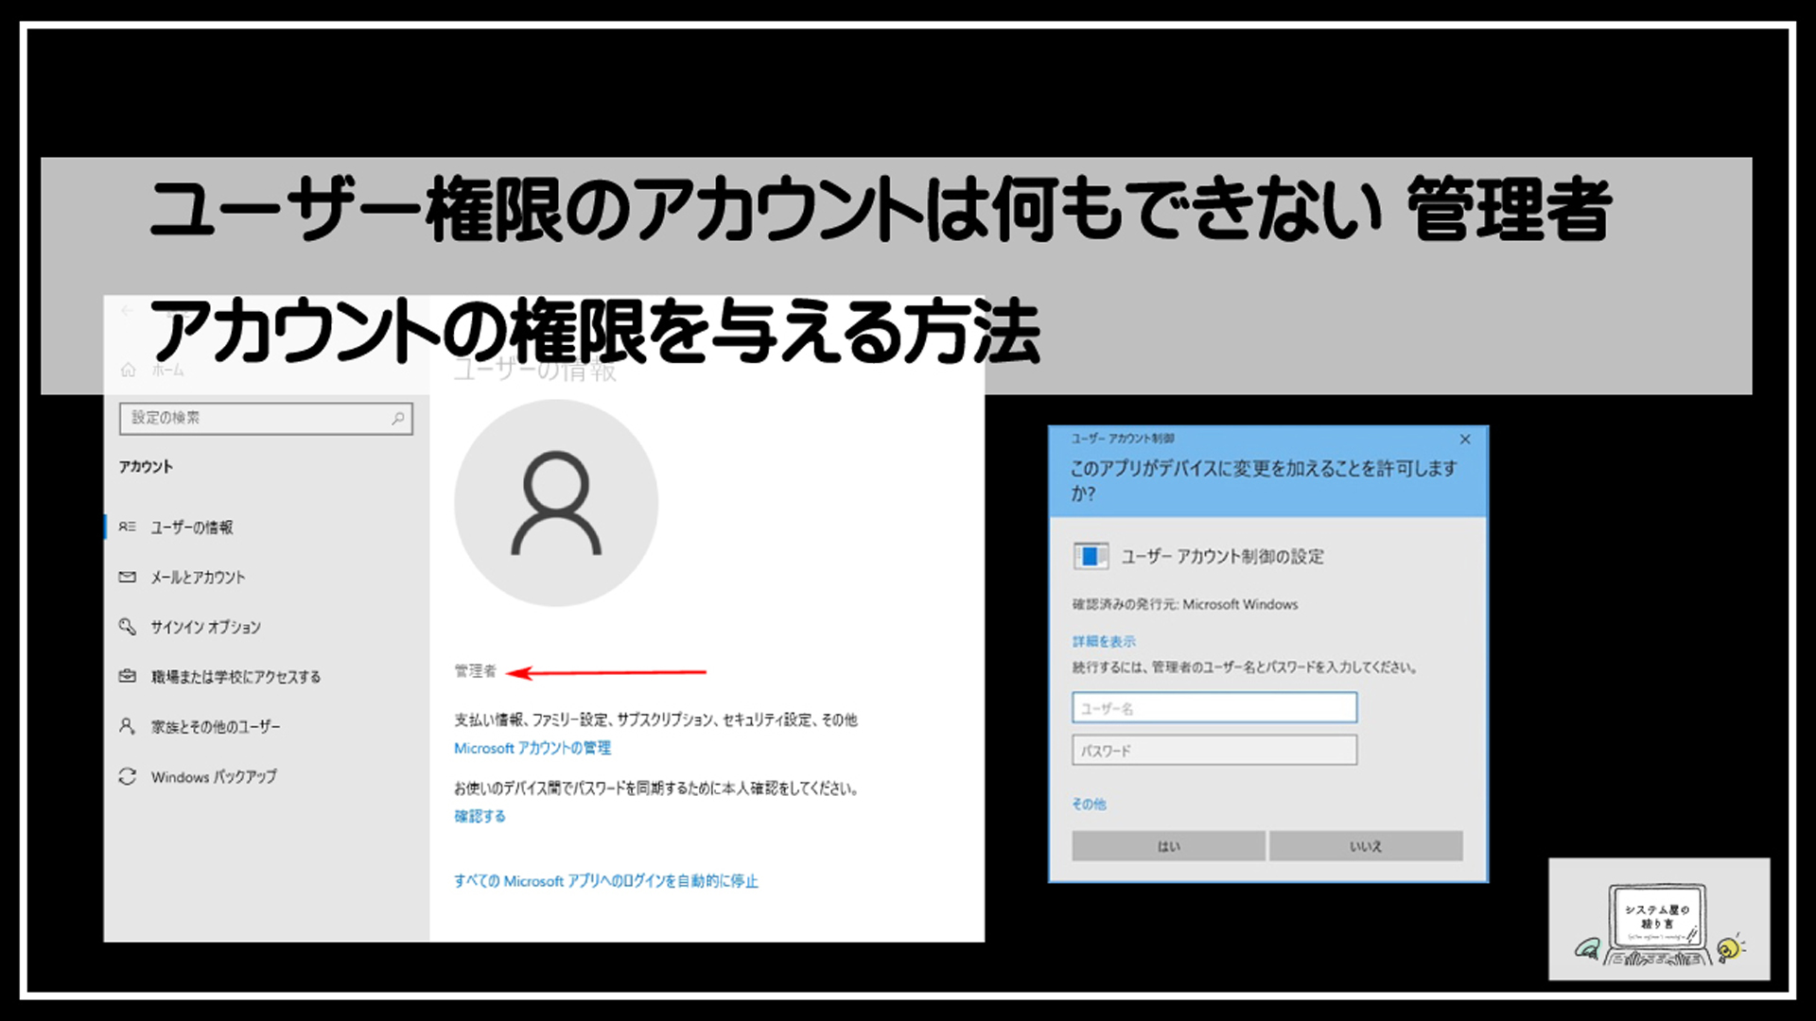Click the いいえ button
This screenshot has width=1816, height=1021.
(1366, 846)
